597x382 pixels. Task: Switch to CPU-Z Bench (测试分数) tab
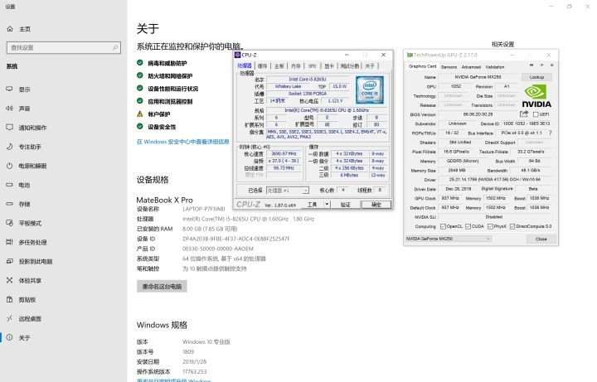coord(350,65)
